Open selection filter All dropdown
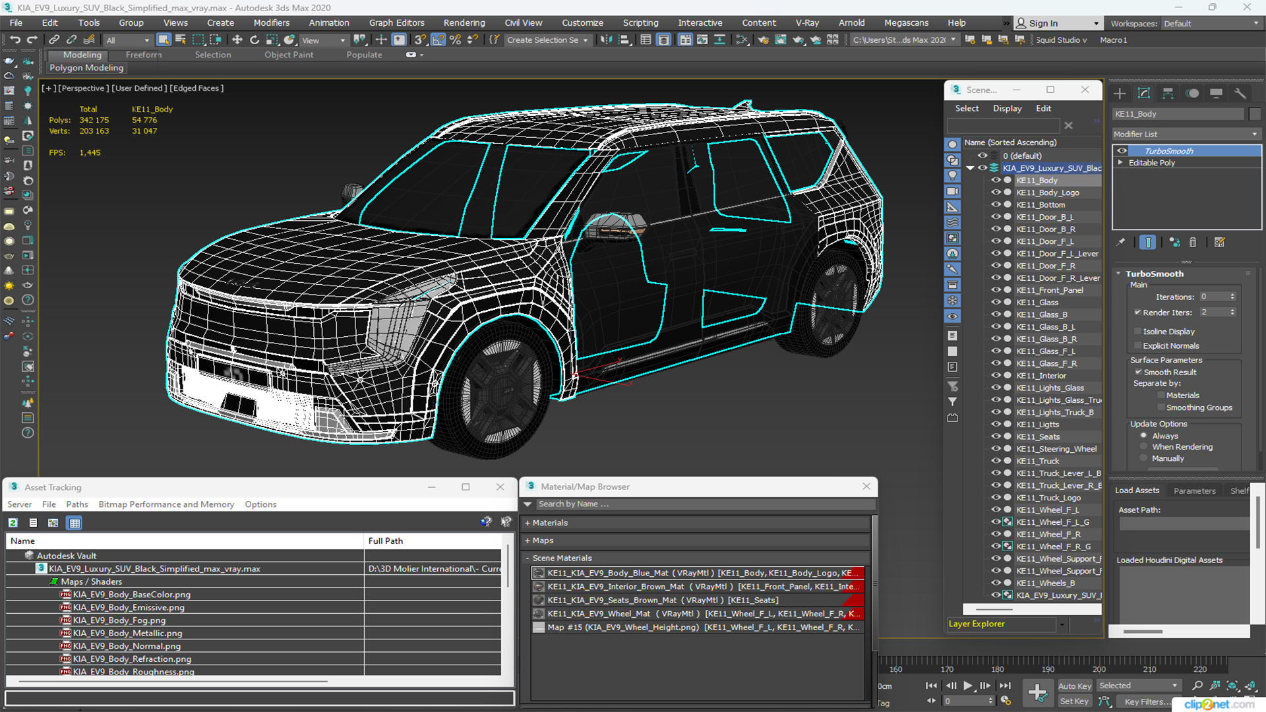The width and height of the screenshot is (1266, 712). pyautogui.click(x=128, y=40)
